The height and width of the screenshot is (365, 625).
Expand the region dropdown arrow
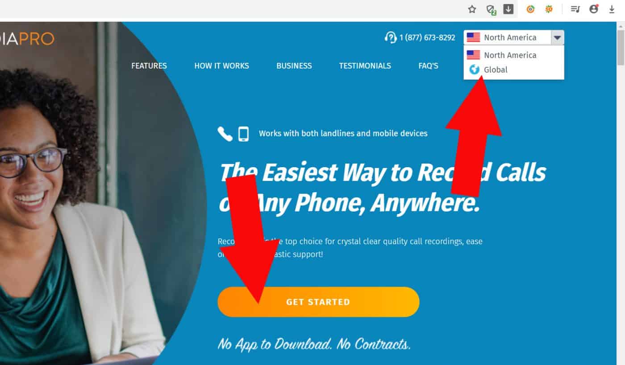[557, 37]
